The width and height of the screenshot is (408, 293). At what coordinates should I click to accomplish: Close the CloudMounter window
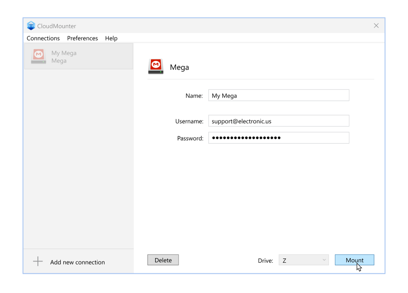click(x=376, y=26)
